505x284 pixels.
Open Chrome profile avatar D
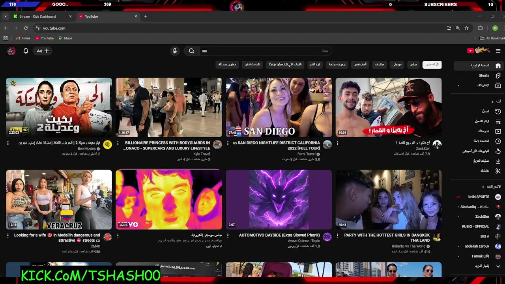[x=495, y=28]
